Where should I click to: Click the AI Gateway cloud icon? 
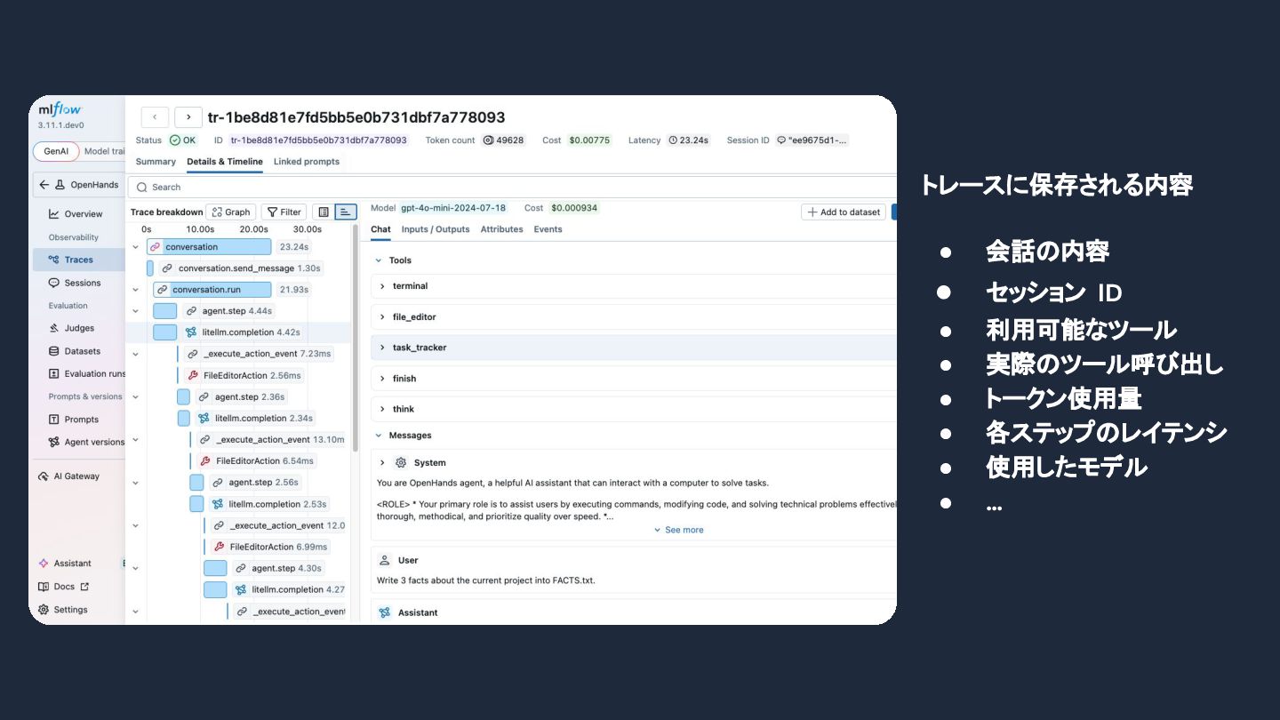tap(44, 476)
